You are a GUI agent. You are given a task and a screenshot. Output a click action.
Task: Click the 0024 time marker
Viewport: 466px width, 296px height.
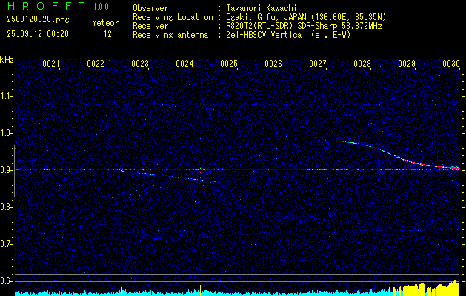184,64
